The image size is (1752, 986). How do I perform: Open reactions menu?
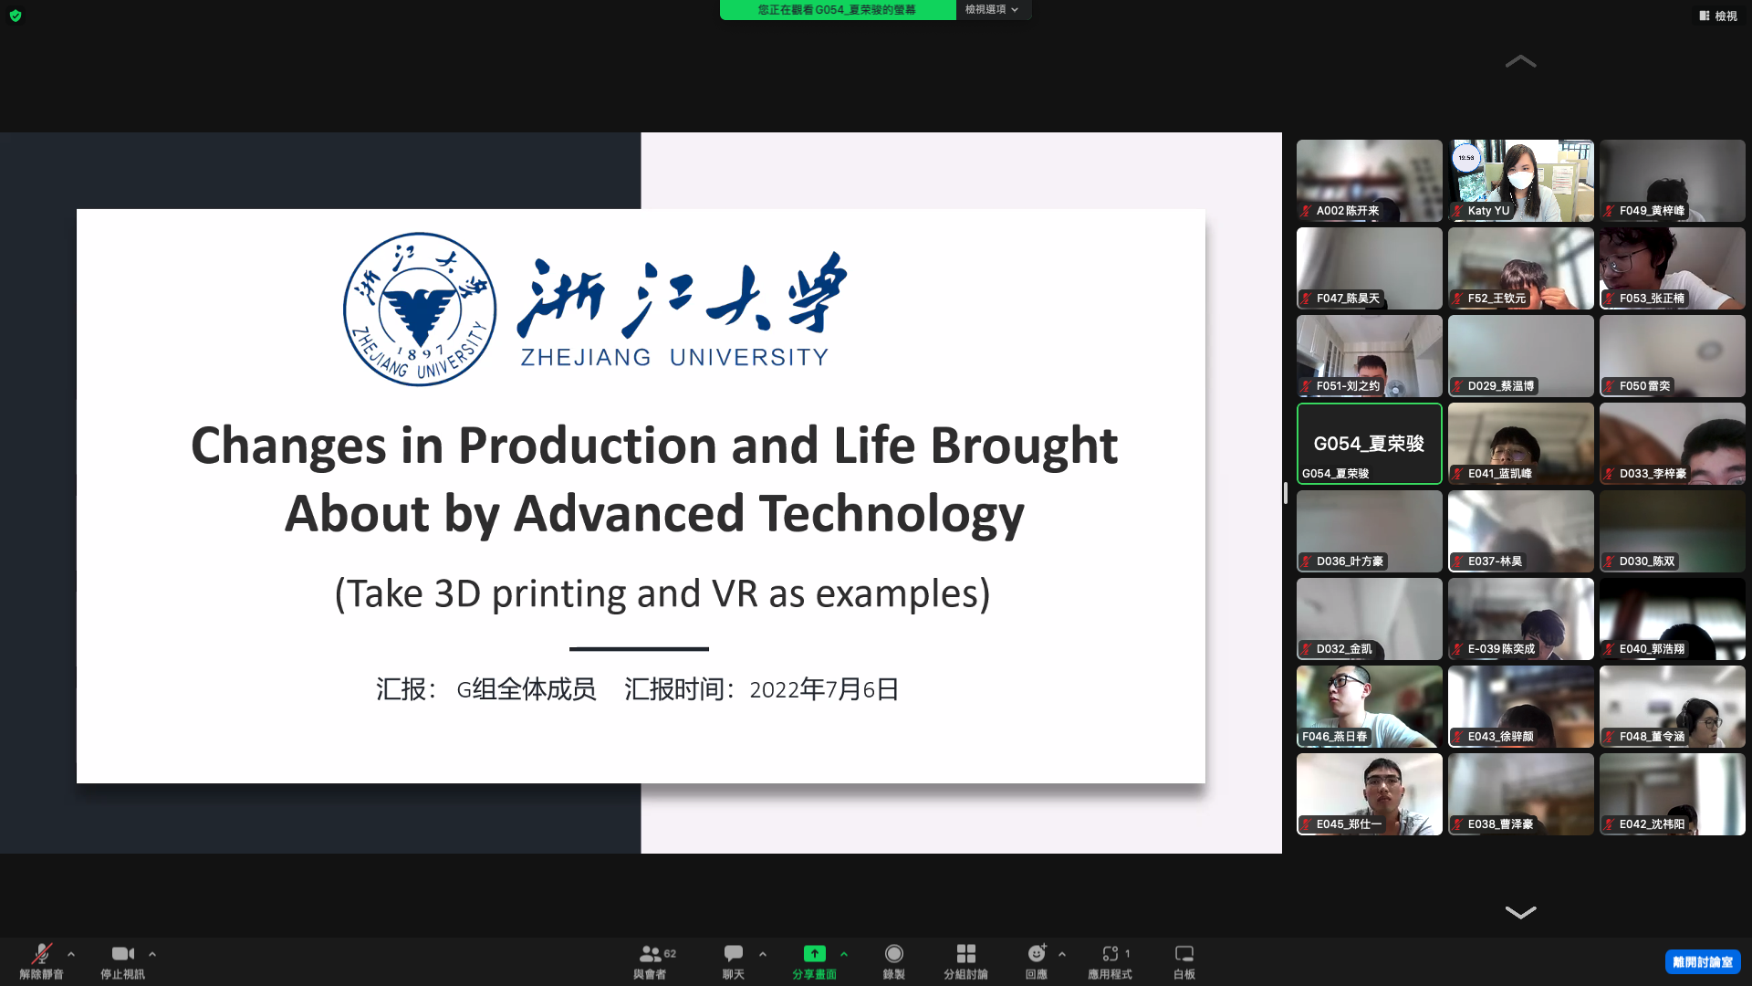1037,960
